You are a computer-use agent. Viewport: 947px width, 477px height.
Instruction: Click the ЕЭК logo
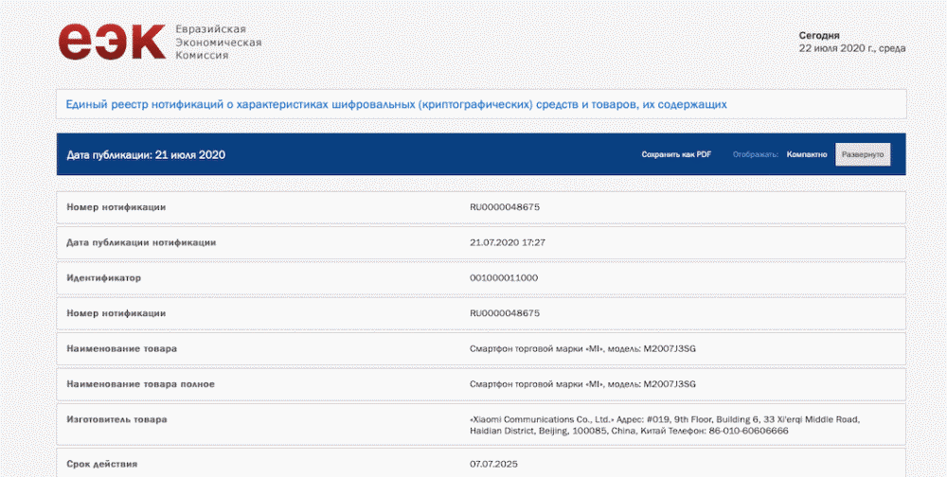point(112,41)
